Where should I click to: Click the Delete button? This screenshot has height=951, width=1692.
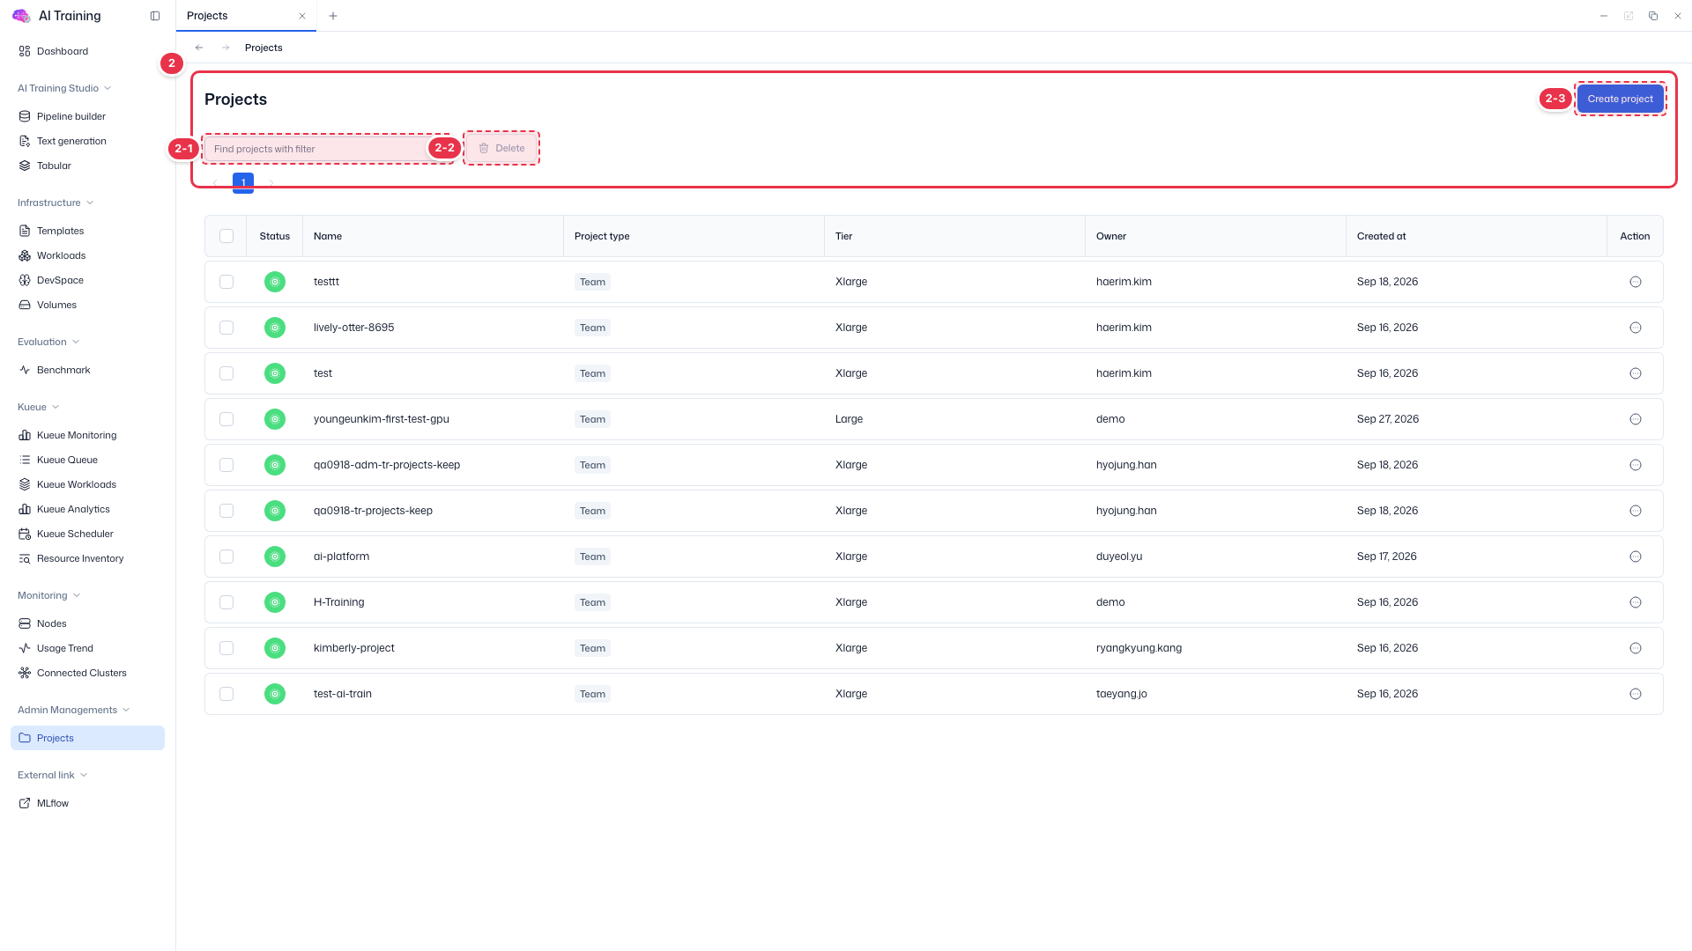tap(501, 148)
